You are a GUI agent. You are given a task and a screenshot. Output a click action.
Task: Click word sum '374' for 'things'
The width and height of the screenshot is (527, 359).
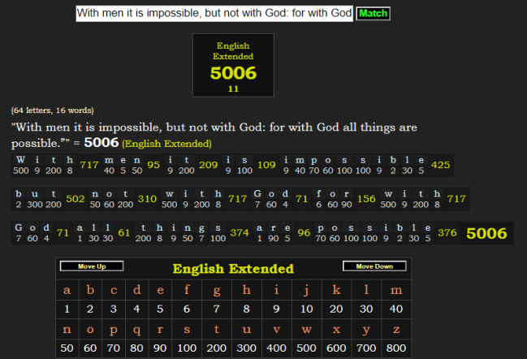pyautogui.click(x=240, y=233)
